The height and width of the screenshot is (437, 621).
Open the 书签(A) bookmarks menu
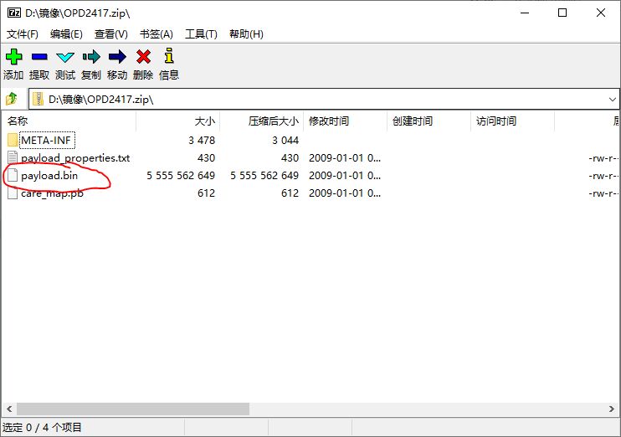click(156, 34)
